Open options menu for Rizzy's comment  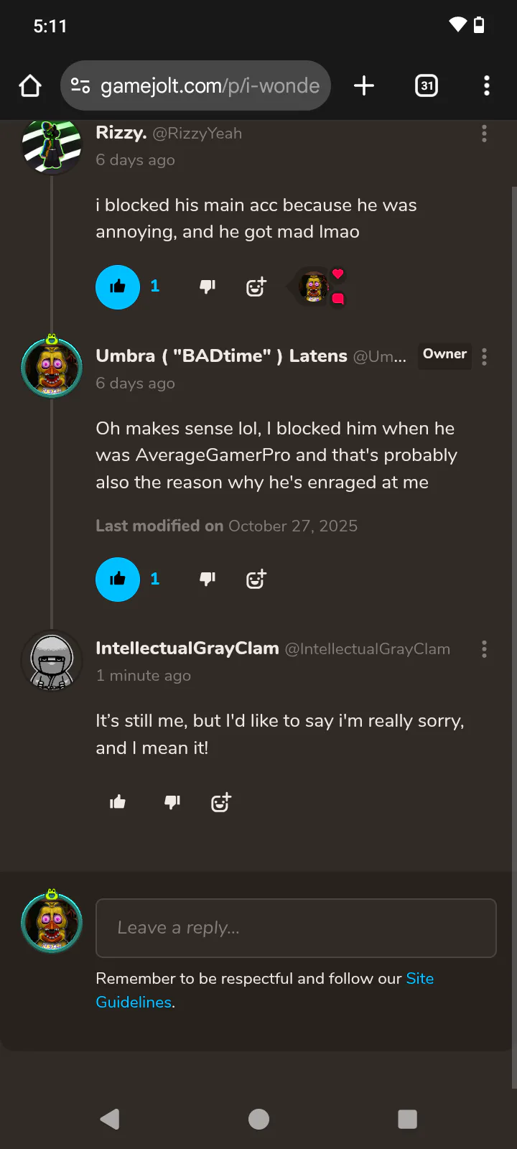pyautogui.click(x=484, y=134)
